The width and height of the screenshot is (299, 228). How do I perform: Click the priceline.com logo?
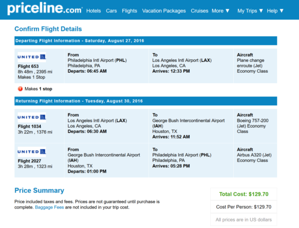[x=45, y=8]
